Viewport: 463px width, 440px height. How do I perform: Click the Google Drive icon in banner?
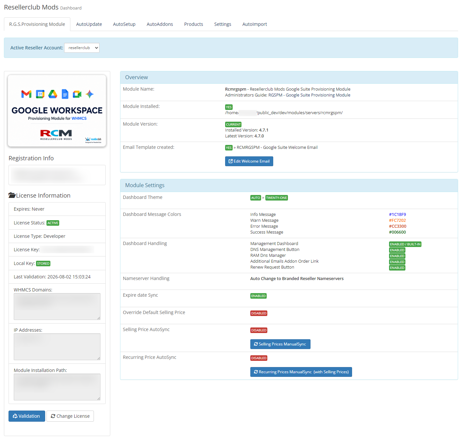(x=53, y=94)
